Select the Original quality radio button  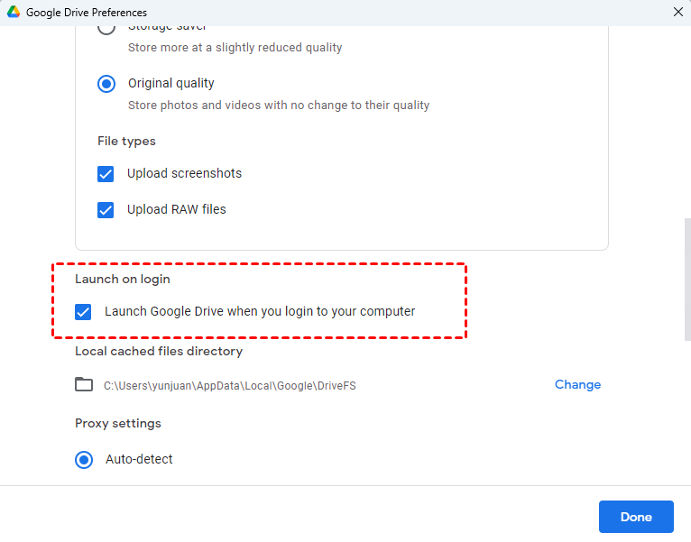point(106,83)
